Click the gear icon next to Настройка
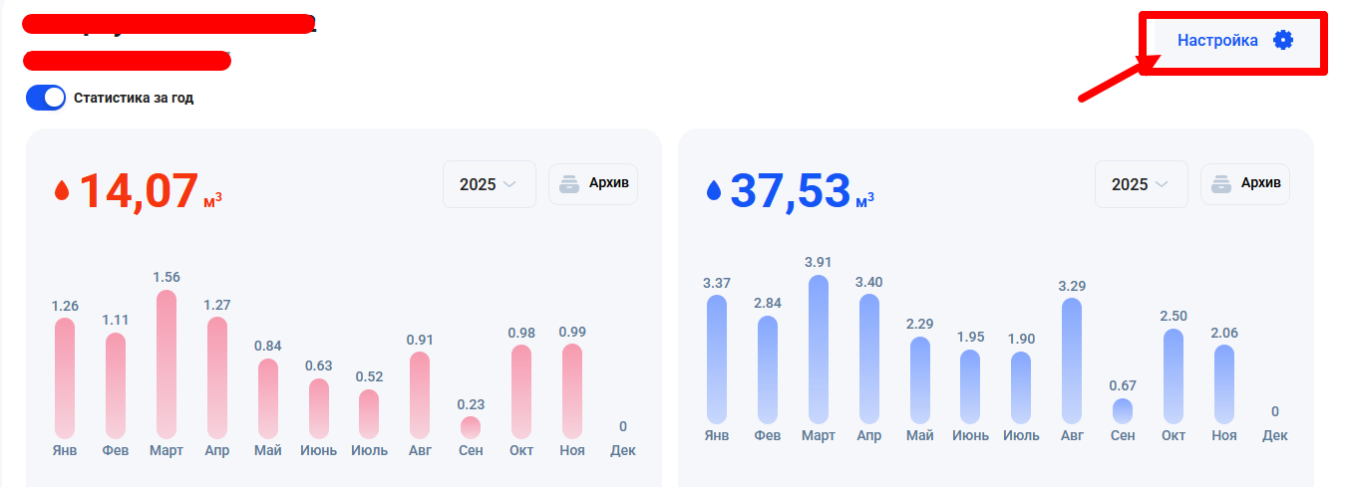The height and width of the screenshot is (487, 1345). pyautogui.click(x=1283, y=41)
